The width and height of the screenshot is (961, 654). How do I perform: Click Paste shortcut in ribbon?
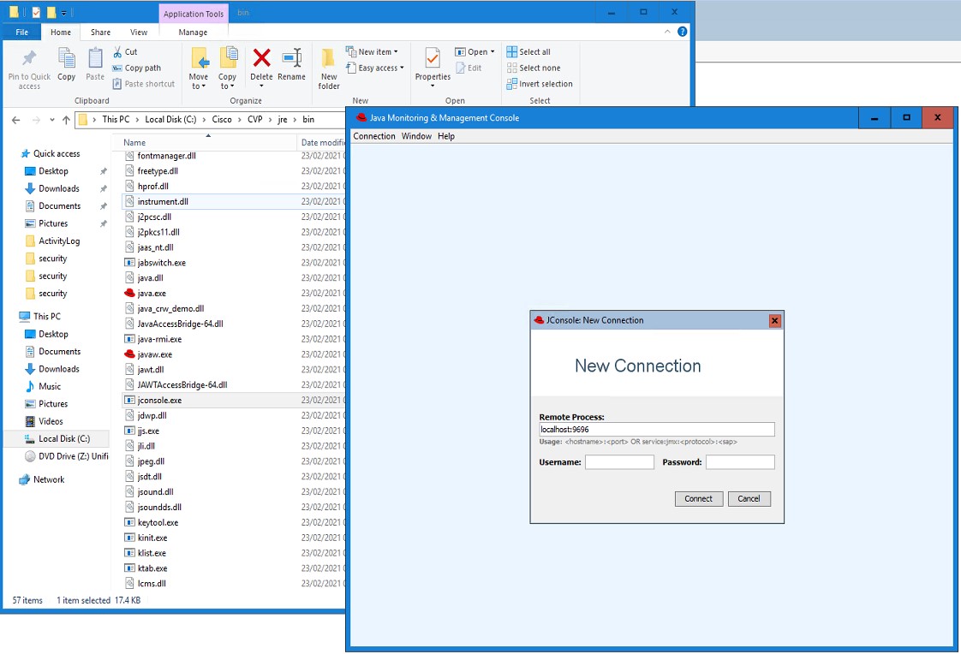click(143, 84)
